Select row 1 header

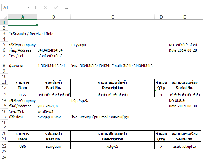4,22
